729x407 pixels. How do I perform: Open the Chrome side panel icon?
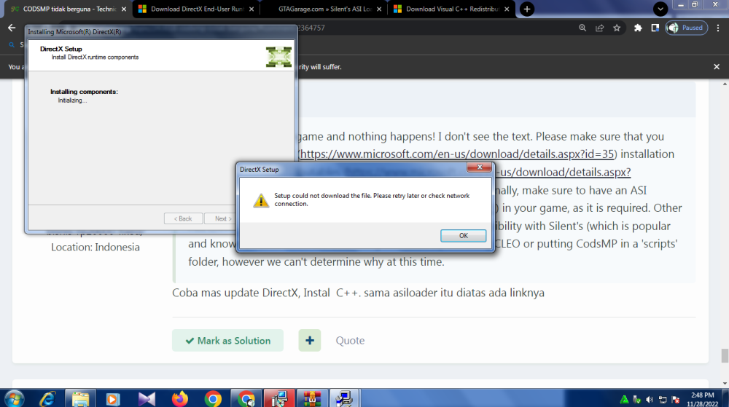point(655,28)
